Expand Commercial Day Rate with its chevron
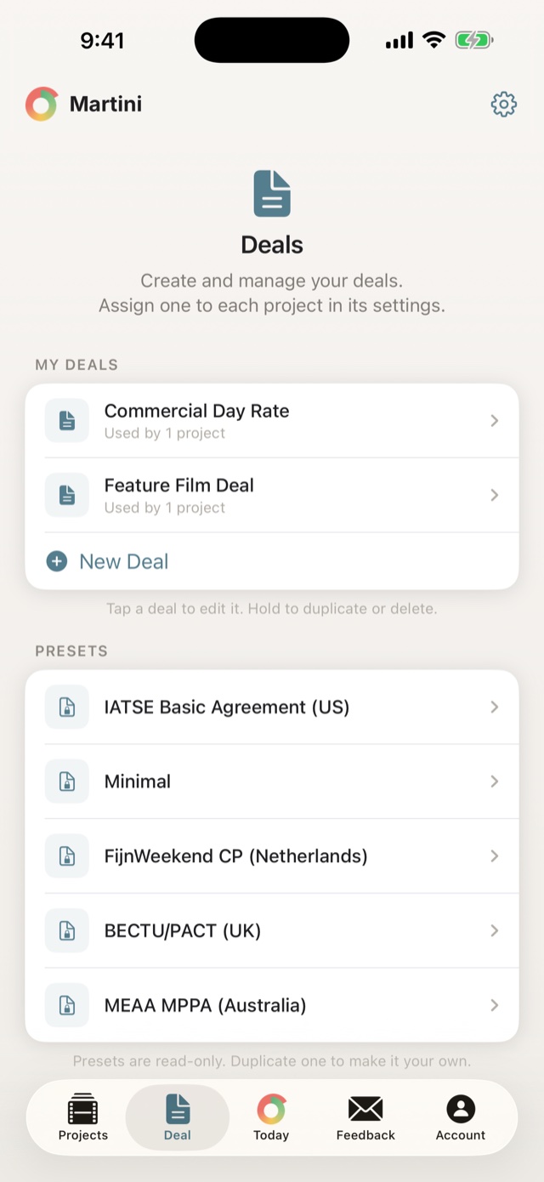Viewport: 544px width, 1182px height. [x=495, y=421]
